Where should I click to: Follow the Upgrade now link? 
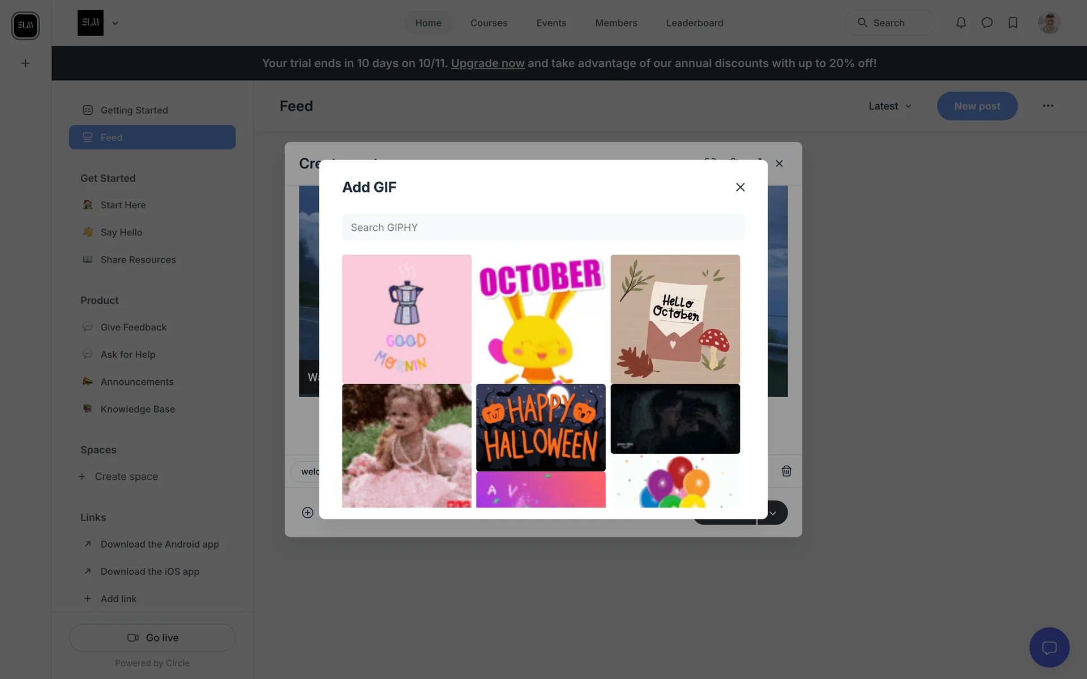pyautogui.click(x=487, y=63)
